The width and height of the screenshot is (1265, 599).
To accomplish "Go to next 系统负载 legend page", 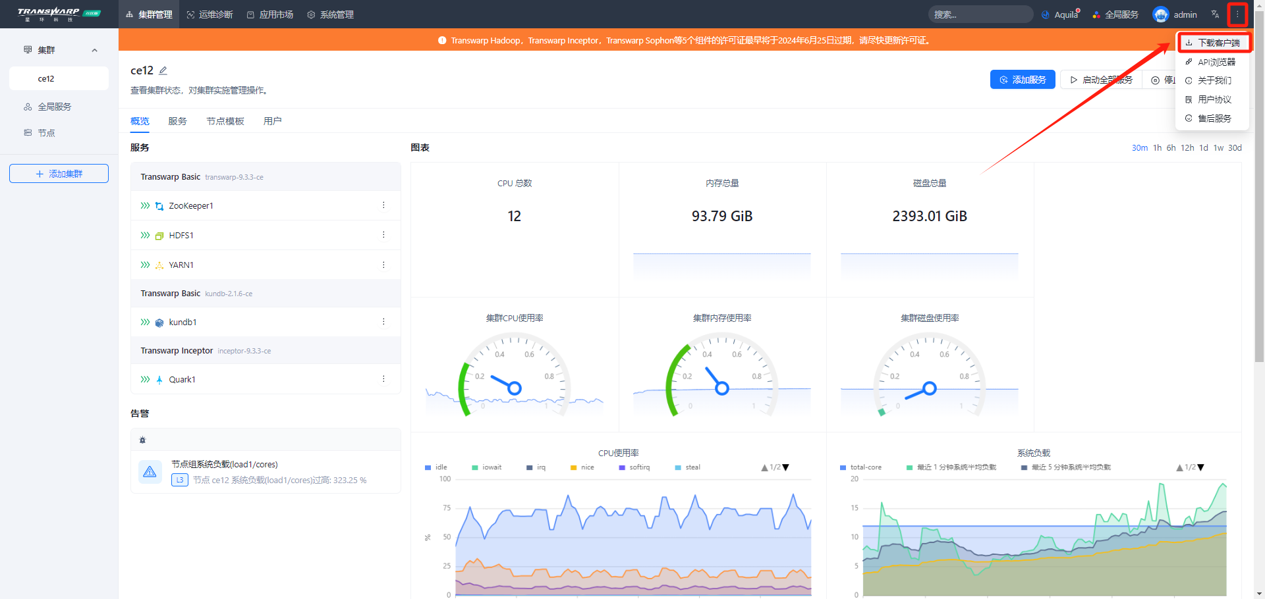I will pyautogui.click(x=1200, y=467).
